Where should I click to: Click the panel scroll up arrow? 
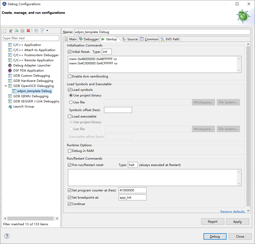pos(248,44)
